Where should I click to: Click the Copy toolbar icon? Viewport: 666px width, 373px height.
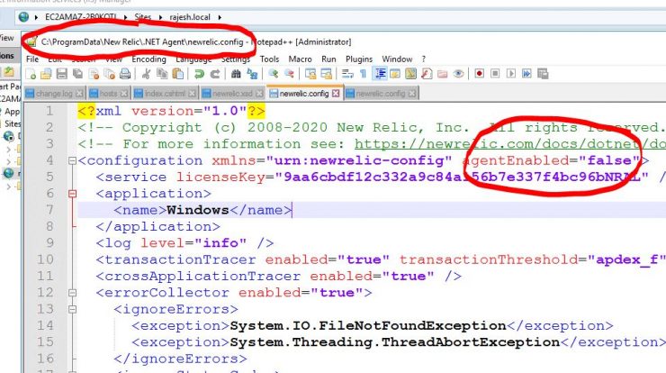tap(162, 74)
